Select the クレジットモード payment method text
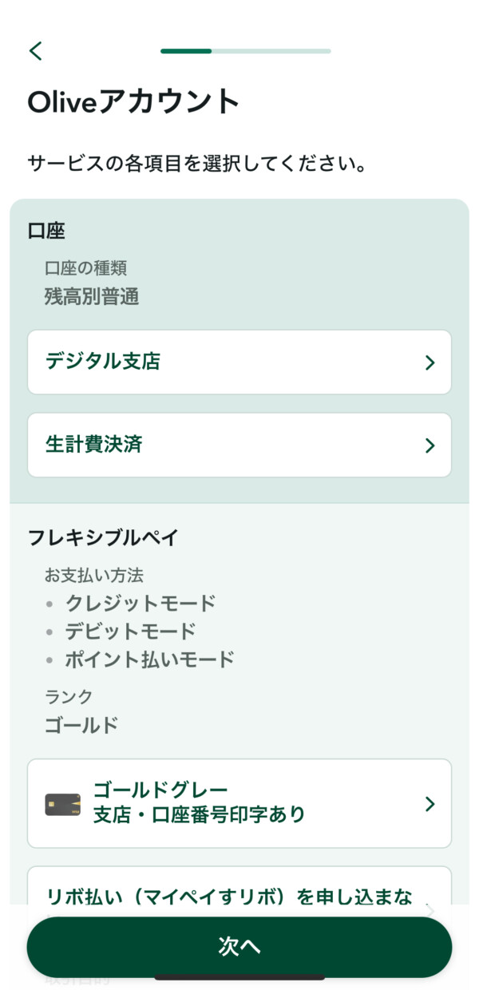The image size is (479, 990). click(141, 603)
